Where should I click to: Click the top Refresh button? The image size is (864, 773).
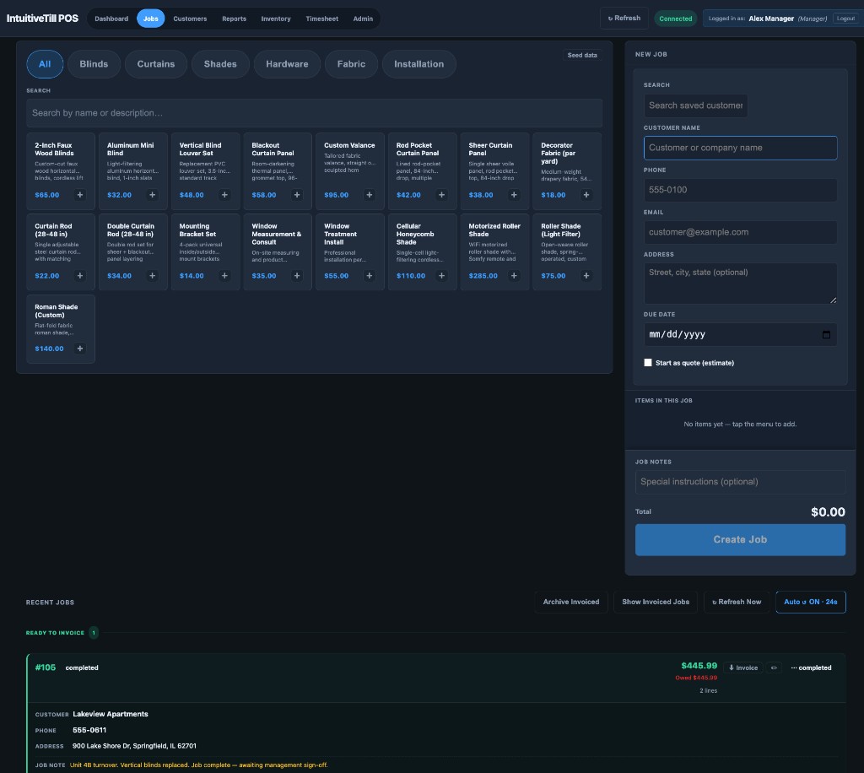624,19
